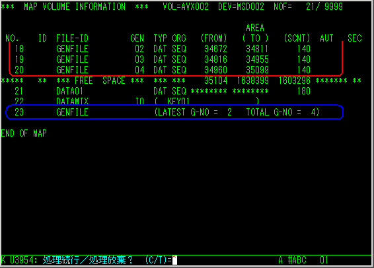374x268 pixels.
Task: Click the AUT column header
Action: tap(326, 38)
